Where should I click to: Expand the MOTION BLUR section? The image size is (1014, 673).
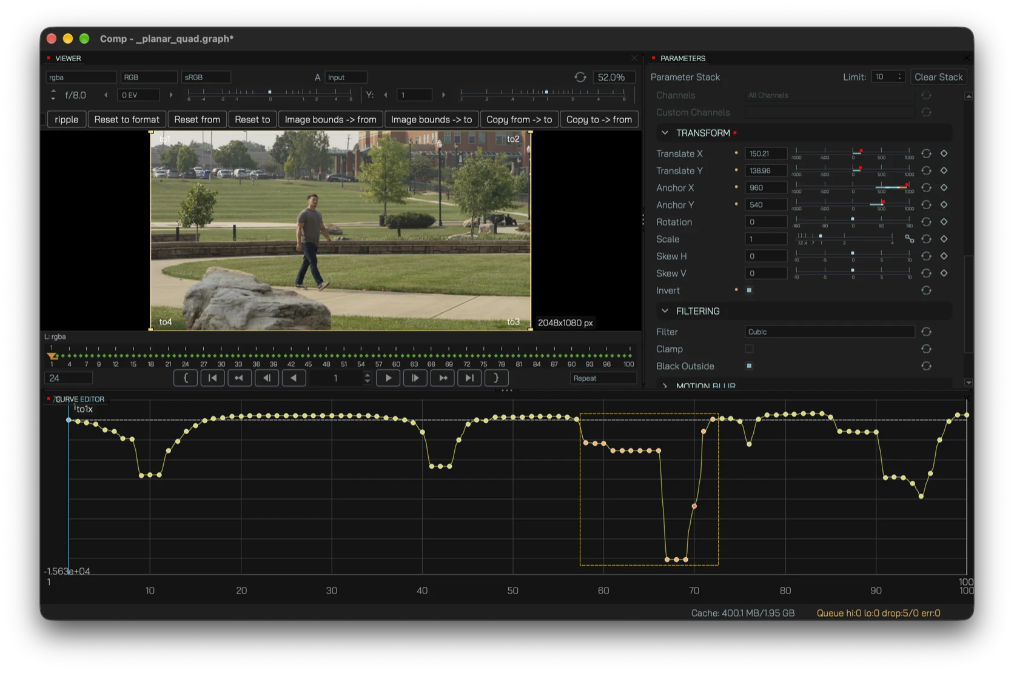(x=665, y=386)
